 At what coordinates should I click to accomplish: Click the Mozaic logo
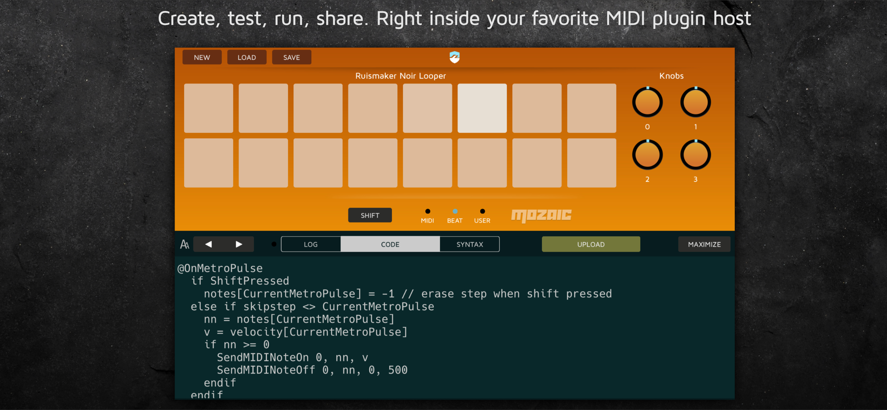[541, 215]
